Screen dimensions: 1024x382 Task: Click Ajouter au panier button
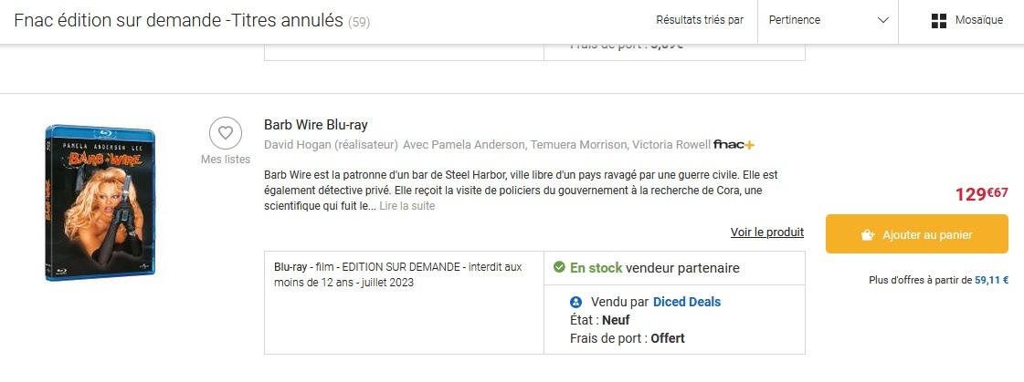(x=916, y=234)
